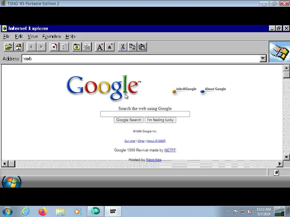
Task: Open the Edit menu
Action: [x=19, y=36]
